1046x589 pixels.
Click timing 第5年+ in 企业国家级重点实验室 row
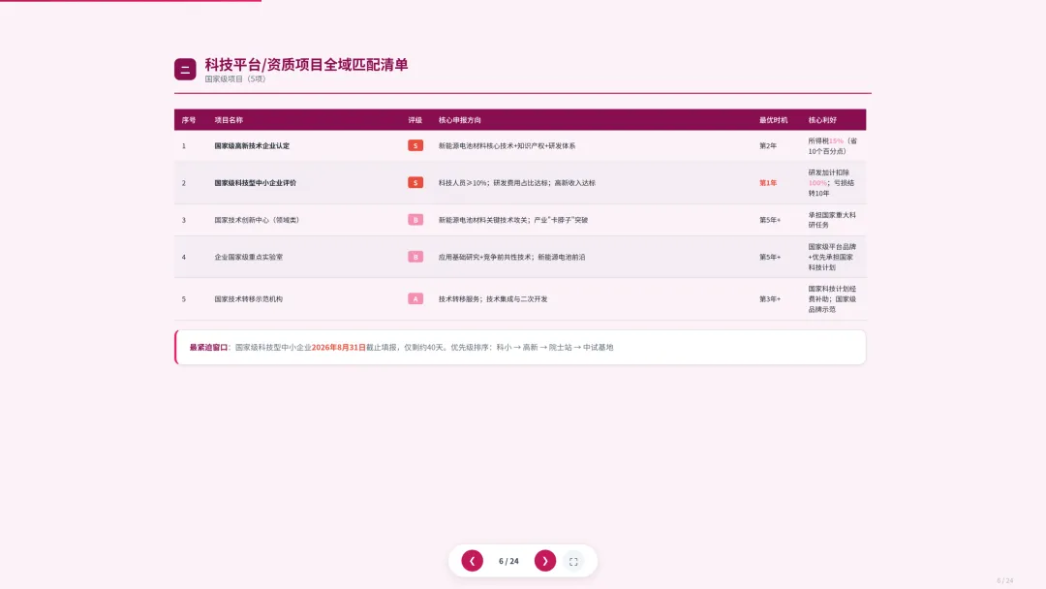pyautogui.click(x=770, y=257)
